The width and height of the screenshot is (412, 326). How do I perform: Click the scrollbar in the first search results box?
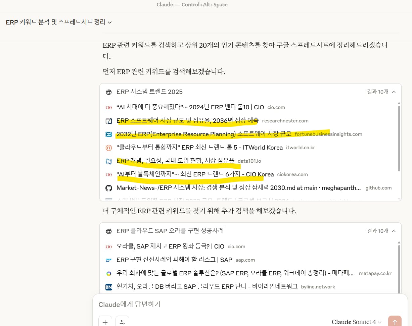pyautogui.click(x=399, y=138)
